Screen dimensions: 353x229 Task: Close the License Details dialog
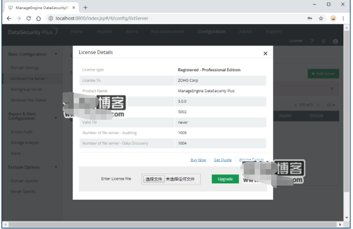coord(265,53)
